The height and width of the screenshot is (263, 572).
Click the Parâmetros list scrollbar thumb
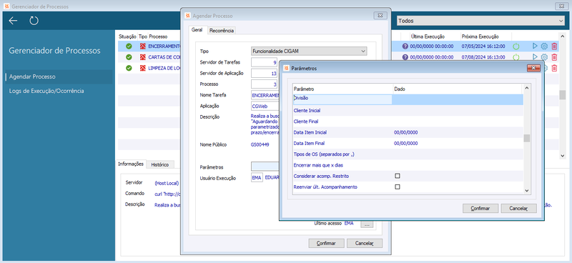(x=527, y=138)
